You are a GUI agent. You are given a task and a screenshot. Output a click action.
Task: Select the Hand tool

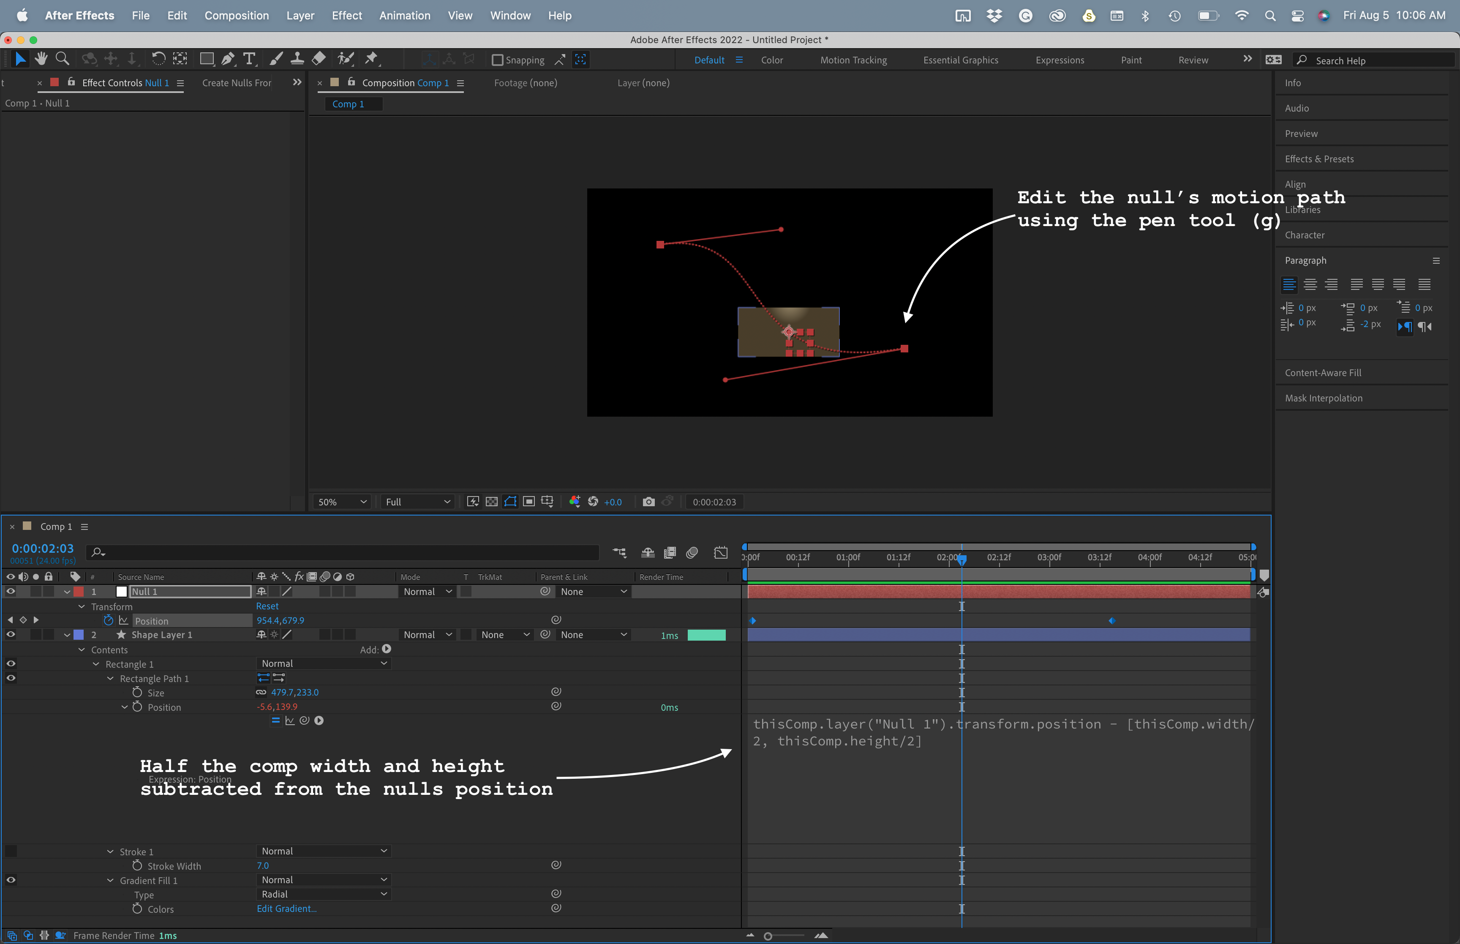[41, 59]
